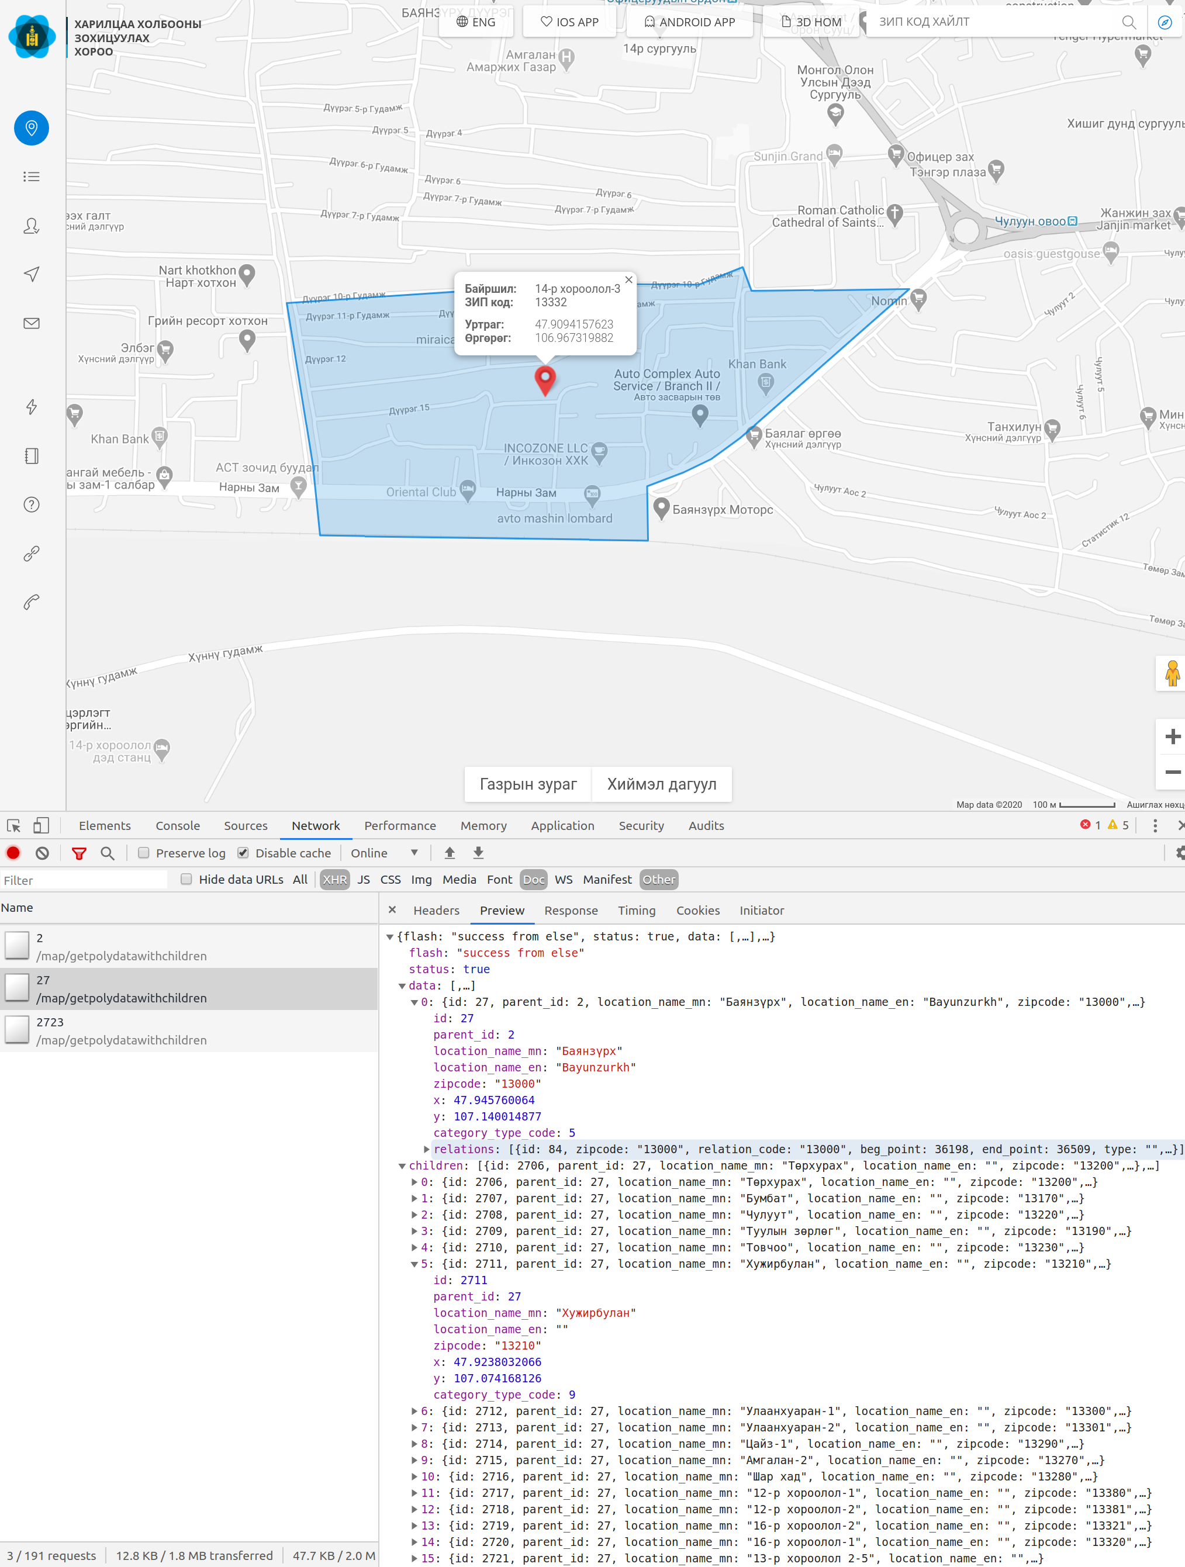Open Street View pegman on the map
The height and width of the screenshot is (1567, 1185).
coord(1172,673)
